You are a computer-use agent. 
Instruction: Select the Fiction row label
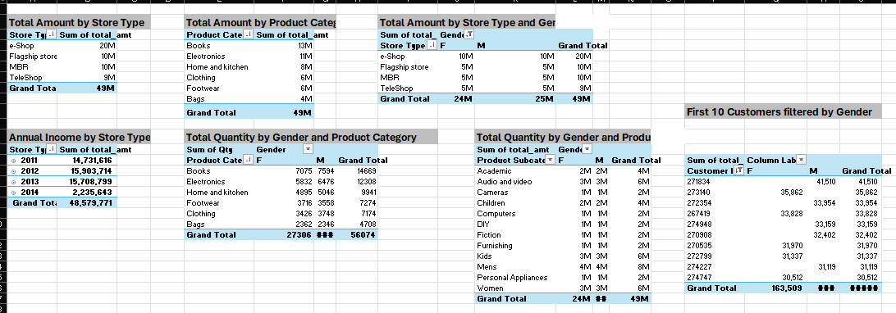click(514, 235)
